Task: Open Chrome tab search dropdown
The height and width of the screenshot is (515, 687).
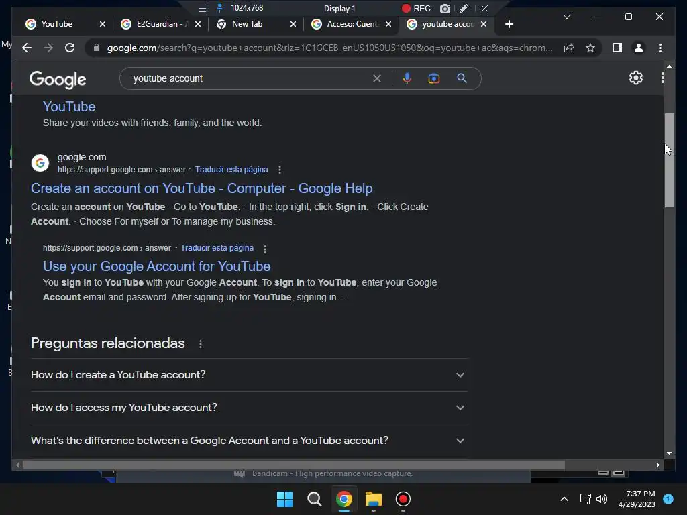Action: point(566,17)
